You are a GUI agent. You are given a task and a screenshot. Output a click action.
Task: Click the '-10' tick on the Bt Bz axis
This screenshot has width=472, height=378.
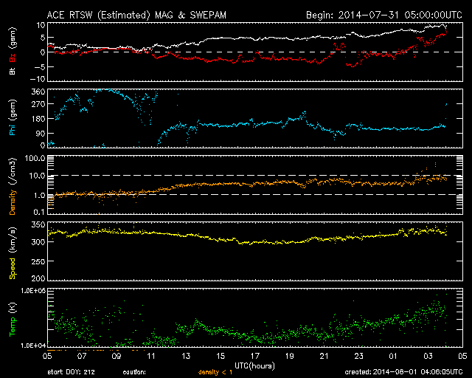(x=38, y=79)
